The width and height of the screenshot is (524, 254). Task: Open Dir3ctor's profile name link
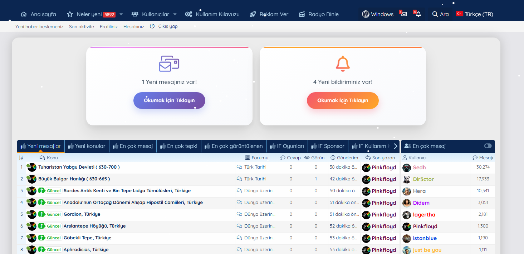click(x=423, y=179)
